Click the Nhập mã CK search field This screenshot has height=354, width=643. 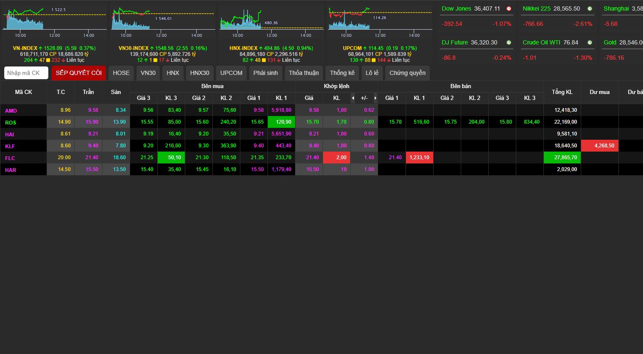[x=26, y=73]
